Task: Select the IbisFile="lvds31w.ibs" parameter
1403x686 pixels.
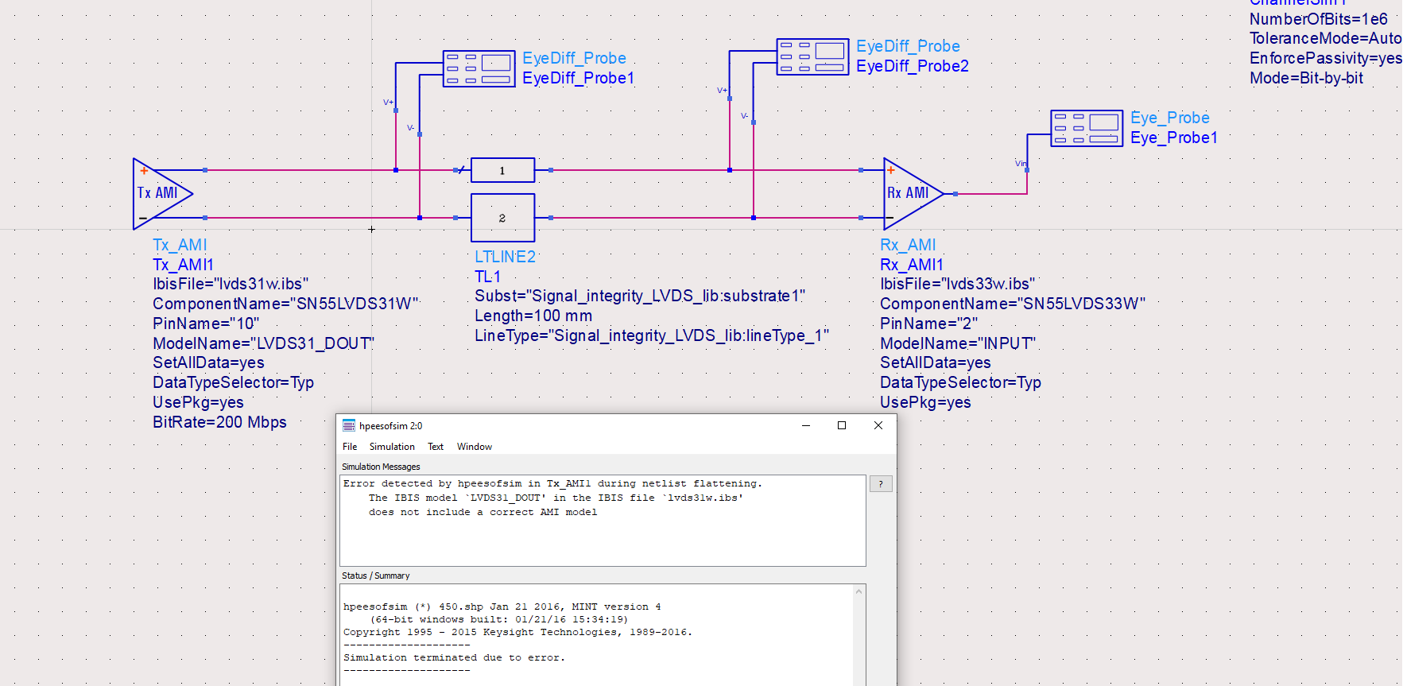Action: click(x=231, y=284)
